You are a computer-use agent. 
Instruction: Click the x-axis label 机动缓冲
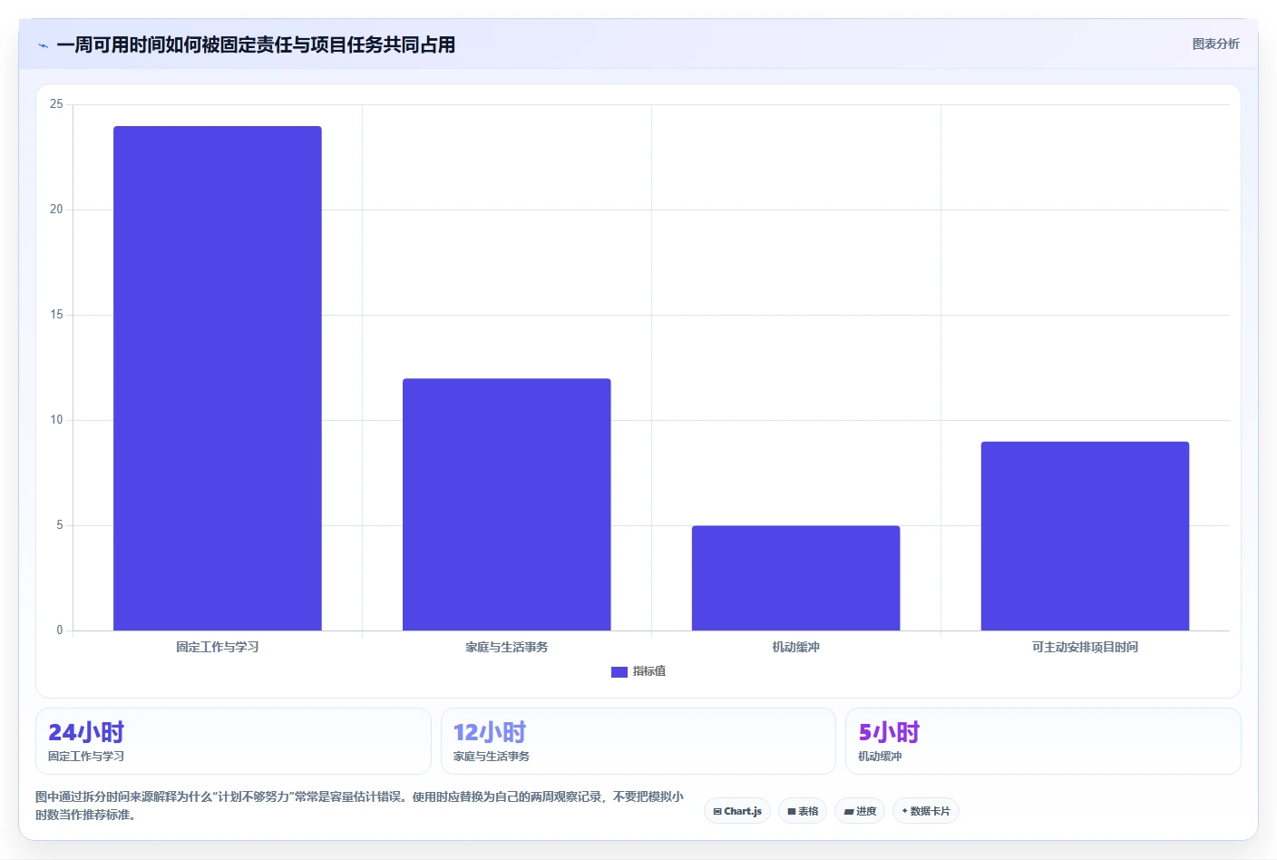point(796,647)
